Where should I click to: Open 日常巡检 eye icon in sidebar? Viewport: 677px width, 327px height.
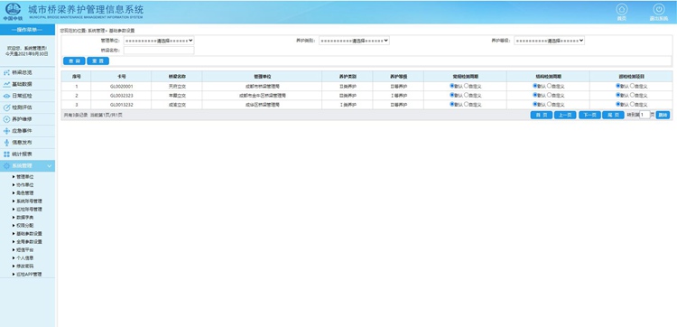coord(6,96)
